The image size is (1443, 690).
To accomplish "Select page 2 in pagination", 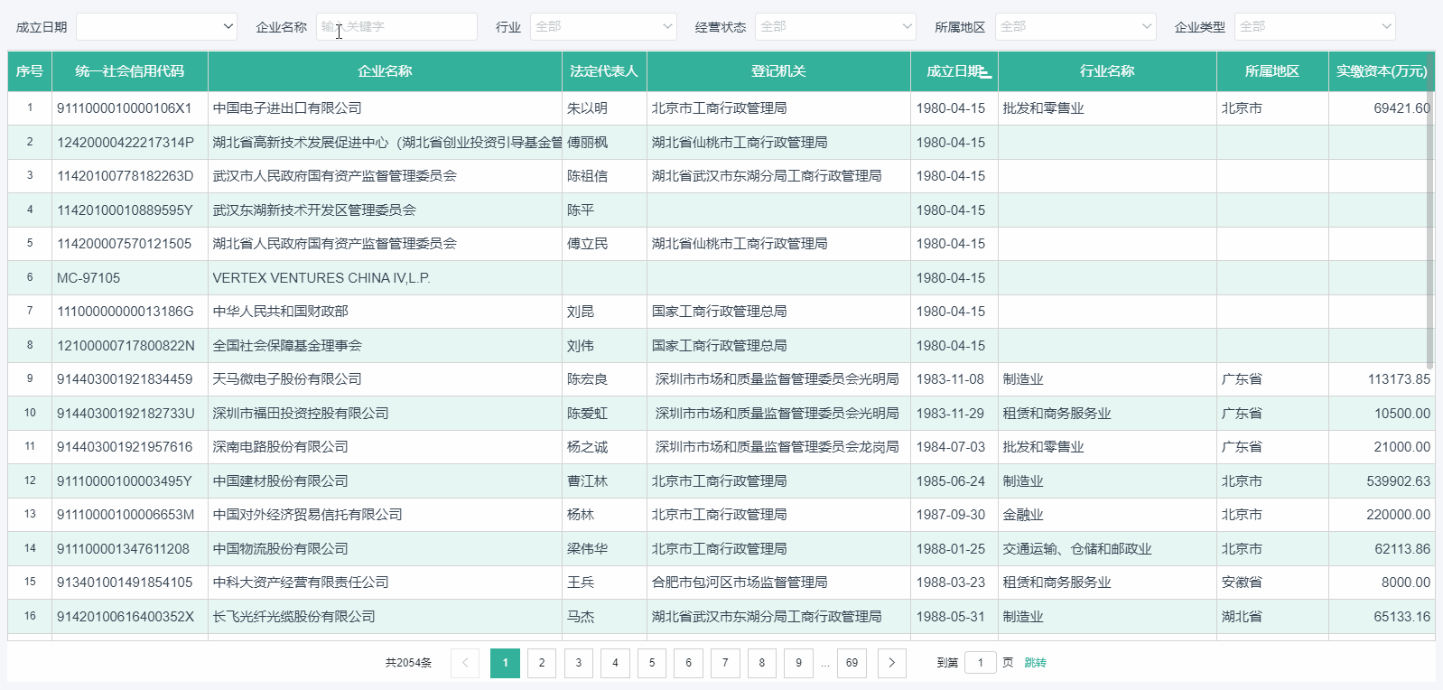I will coord(542,663).
